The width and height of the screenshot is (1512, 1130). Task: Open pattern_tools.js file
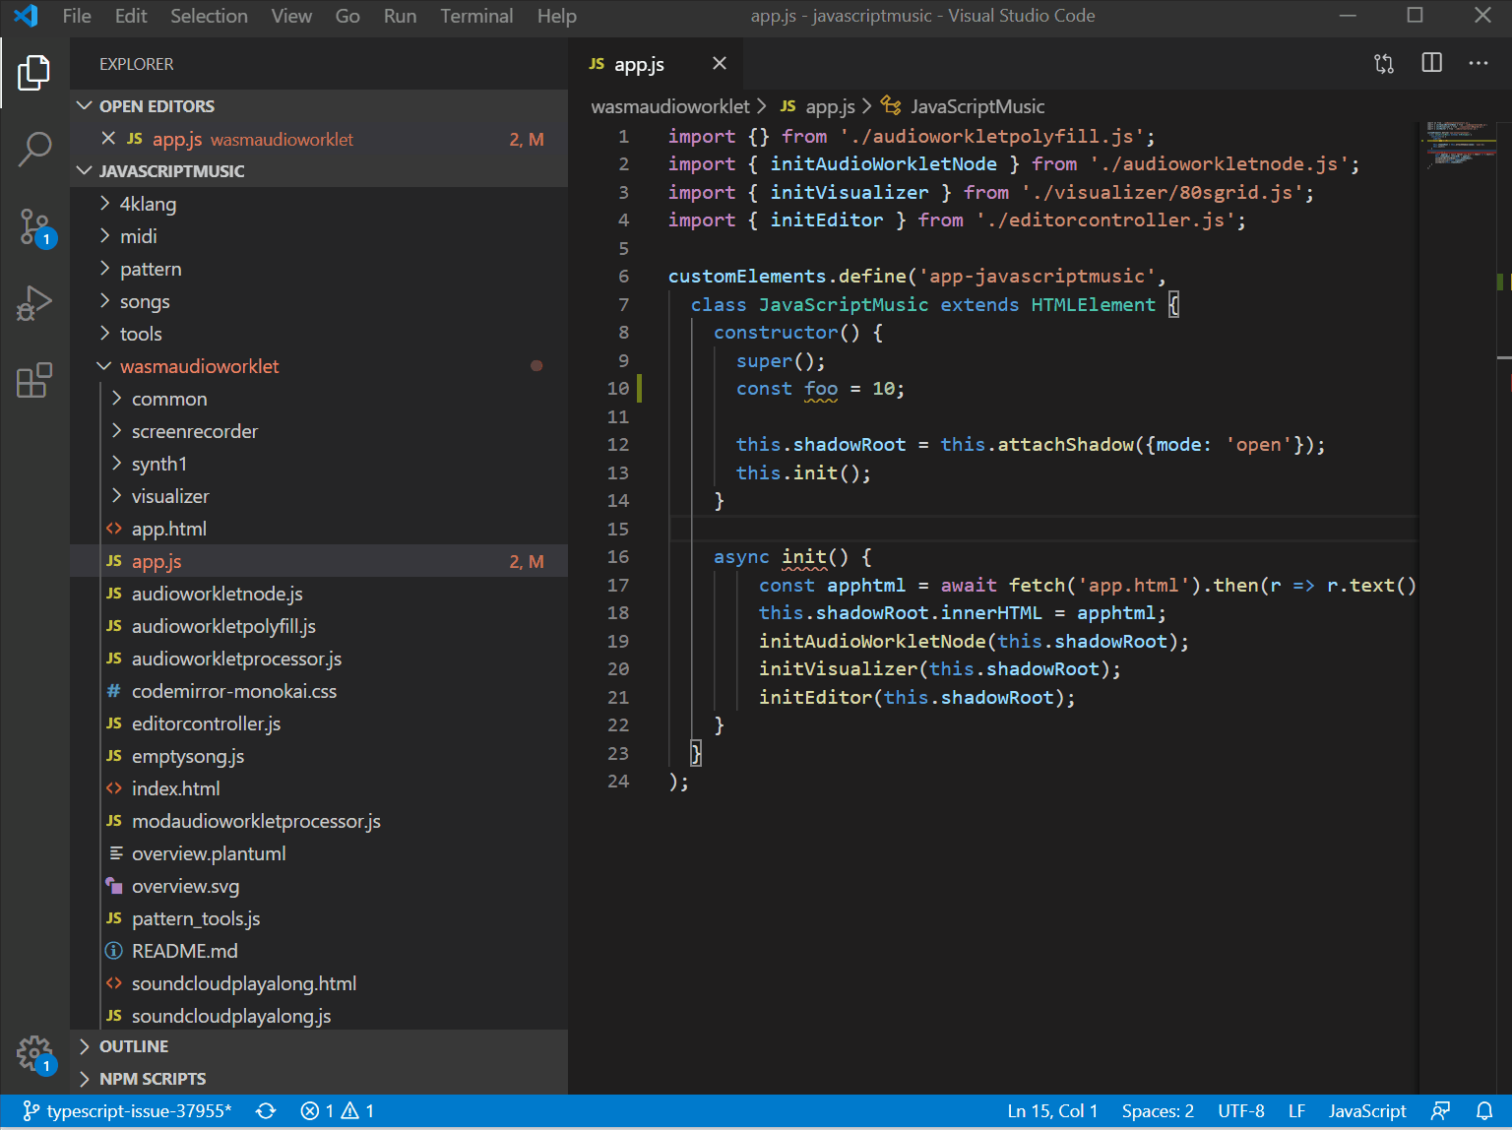pos(319,918)
